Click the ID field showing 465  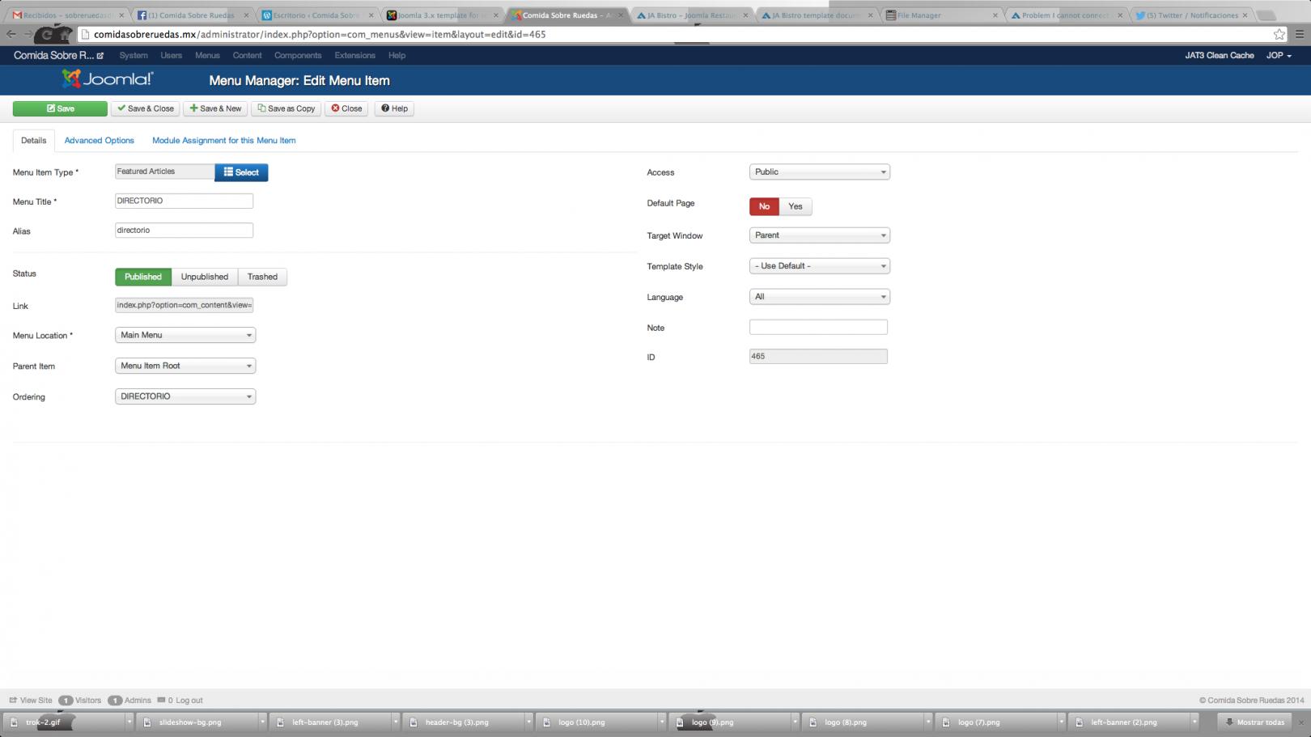coord(819,357)
